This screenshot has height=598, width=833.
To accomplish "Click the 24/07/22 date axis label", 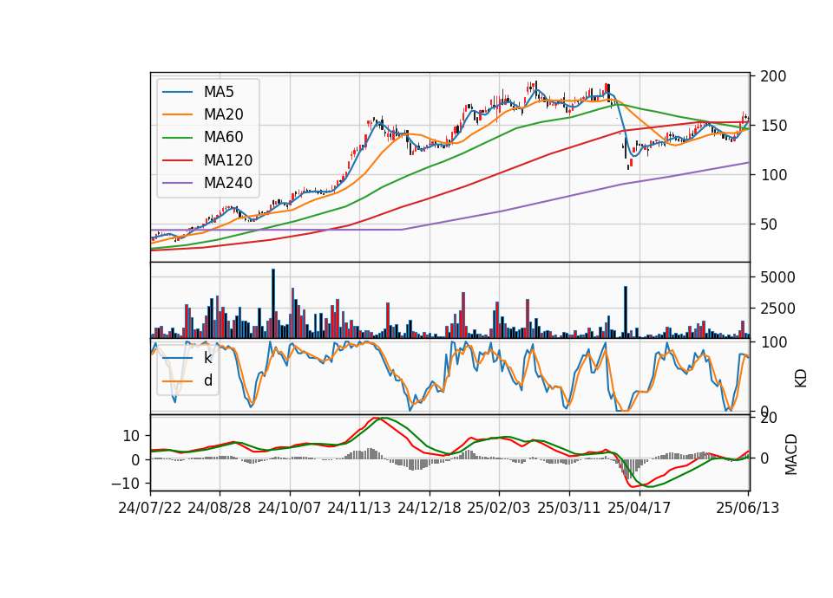I will [150, 508].
